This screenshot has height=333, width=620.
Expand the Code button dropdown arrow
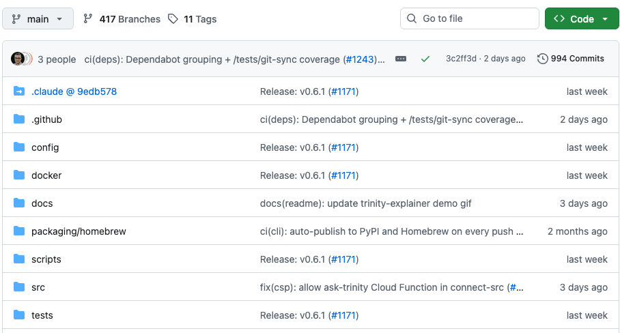tap(605, 19)
